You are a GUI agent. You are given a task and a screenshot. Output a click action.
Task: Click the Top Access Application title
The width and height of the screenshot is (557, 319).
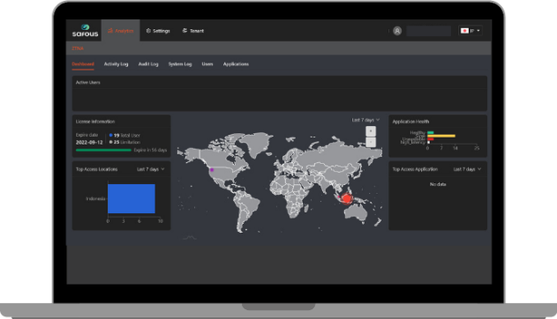pyautogui.click(x=415, y=169)
